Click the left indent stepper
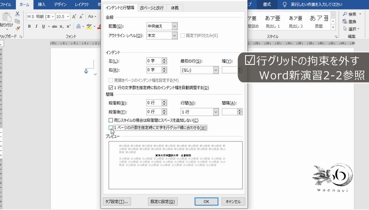This screenshot has height=210, width=369. coord(164,61)
